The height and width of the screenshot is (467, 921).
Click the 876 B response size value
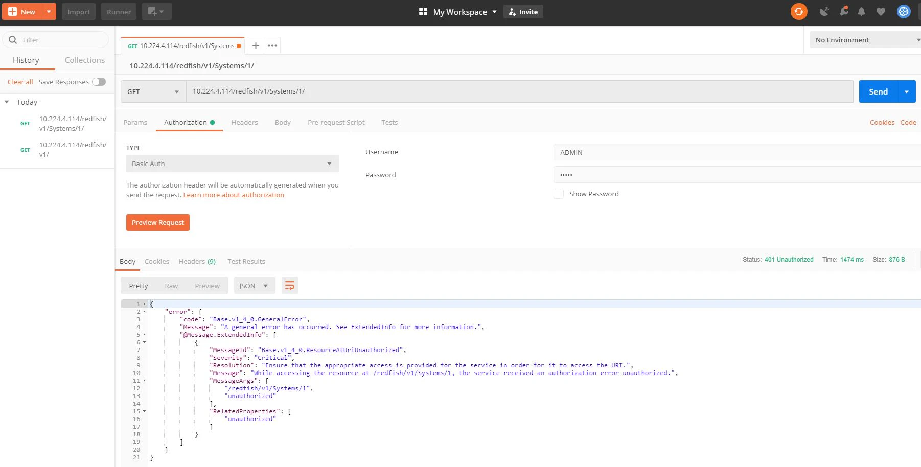click(896, 260)
